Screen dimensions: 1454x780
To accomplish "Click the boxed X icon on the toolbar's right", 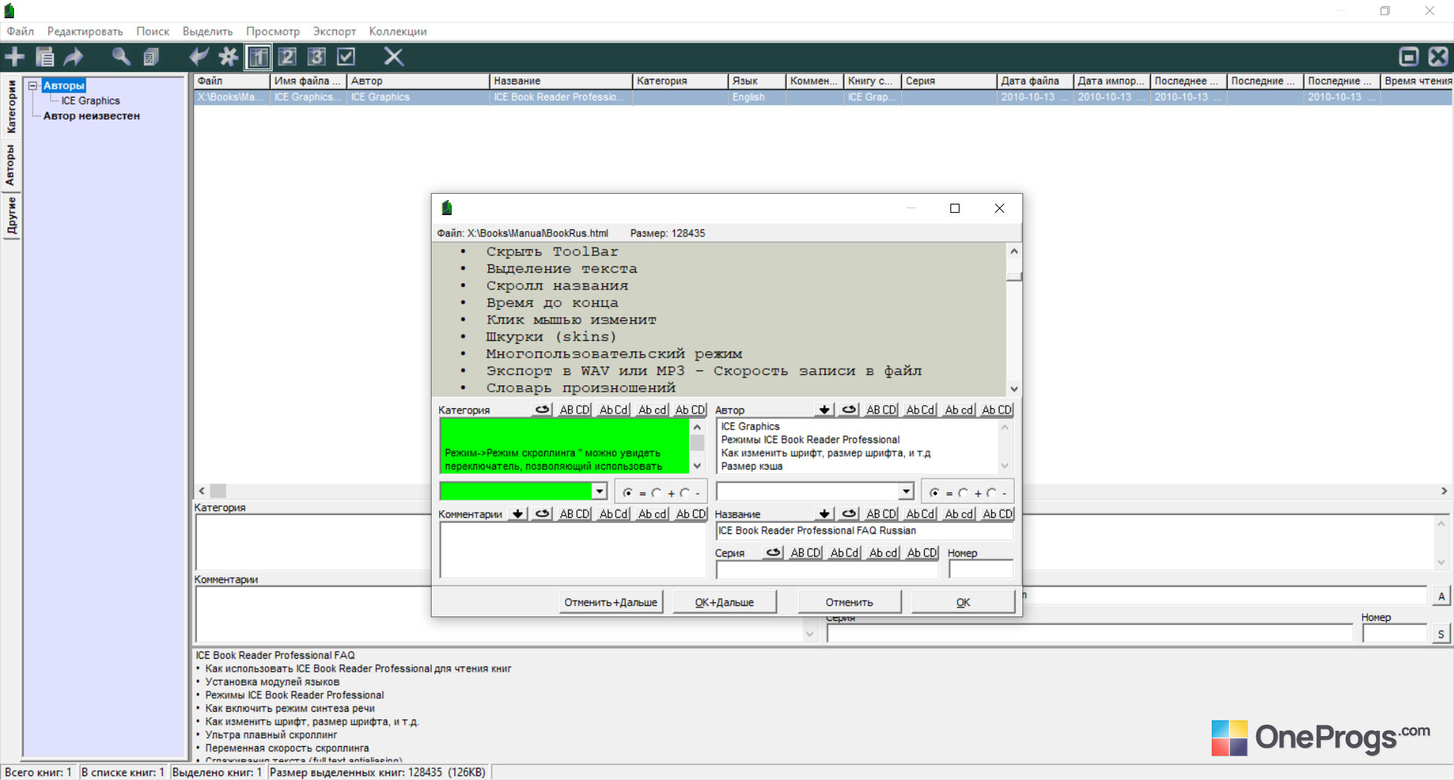I will pos(1438,57).
